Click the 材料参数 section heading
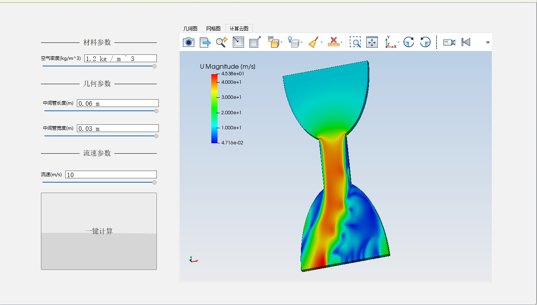The height and width of the screenshot is (305, 537). coord(97,42)
